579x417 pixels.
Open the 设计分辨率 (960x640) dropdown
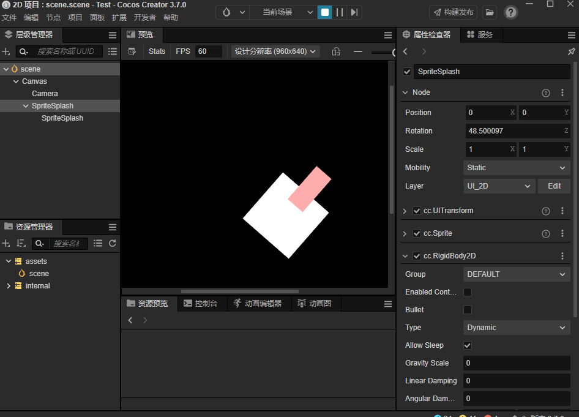[x=275, y=51]
